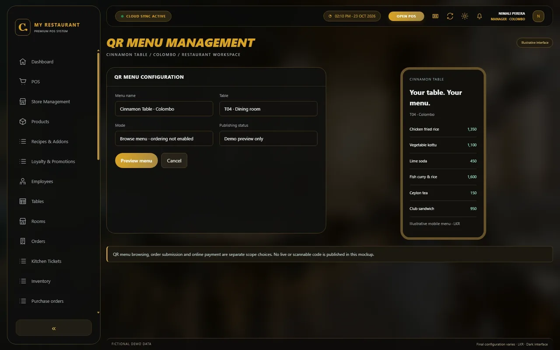Click the sidebar scroll down arrow
The width and height of the screenshot is (560, 350).
point(98,313)
